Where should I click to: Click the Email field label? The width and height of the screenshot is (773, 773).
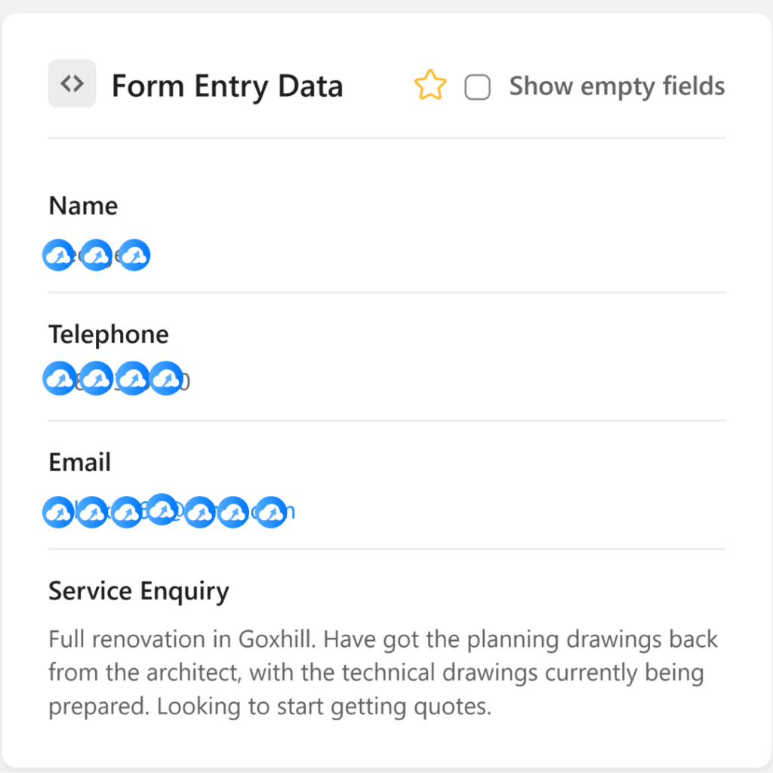(79, 463)
